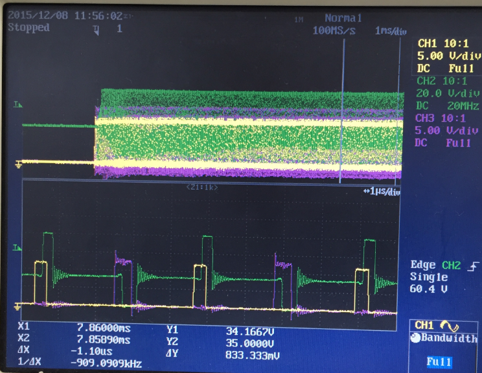The image size is (482, 373).
Task: Click CH3 'DC Full' coupling label
Action: tap(442, 143)
